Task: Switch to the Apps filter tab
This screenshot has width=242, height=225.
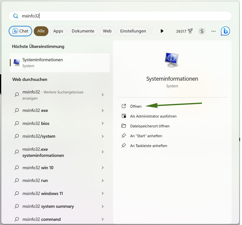Action: [x=58, y=31]
